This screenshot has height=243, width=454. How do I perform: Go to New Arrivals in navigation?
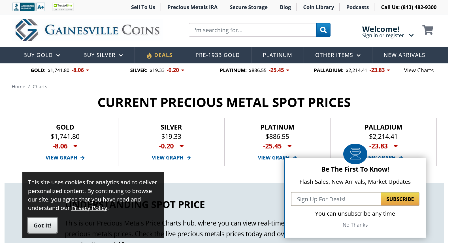coord(404,55)
